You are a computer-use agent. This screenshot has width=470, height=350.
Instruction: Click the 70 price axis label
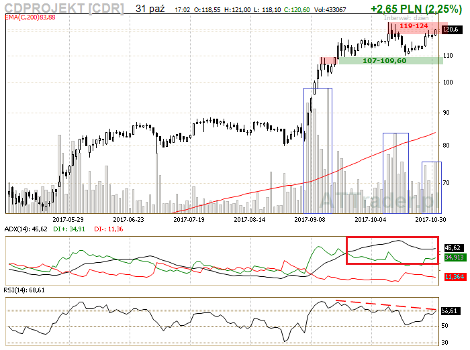coord(446,183)
